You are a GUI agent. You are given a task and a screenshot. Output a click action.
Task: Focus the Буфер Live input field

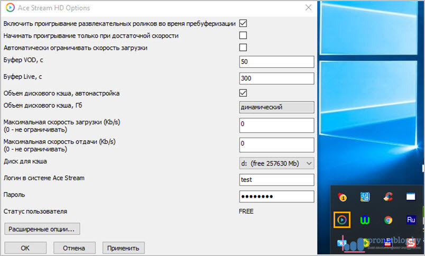[x=277, y=78]
